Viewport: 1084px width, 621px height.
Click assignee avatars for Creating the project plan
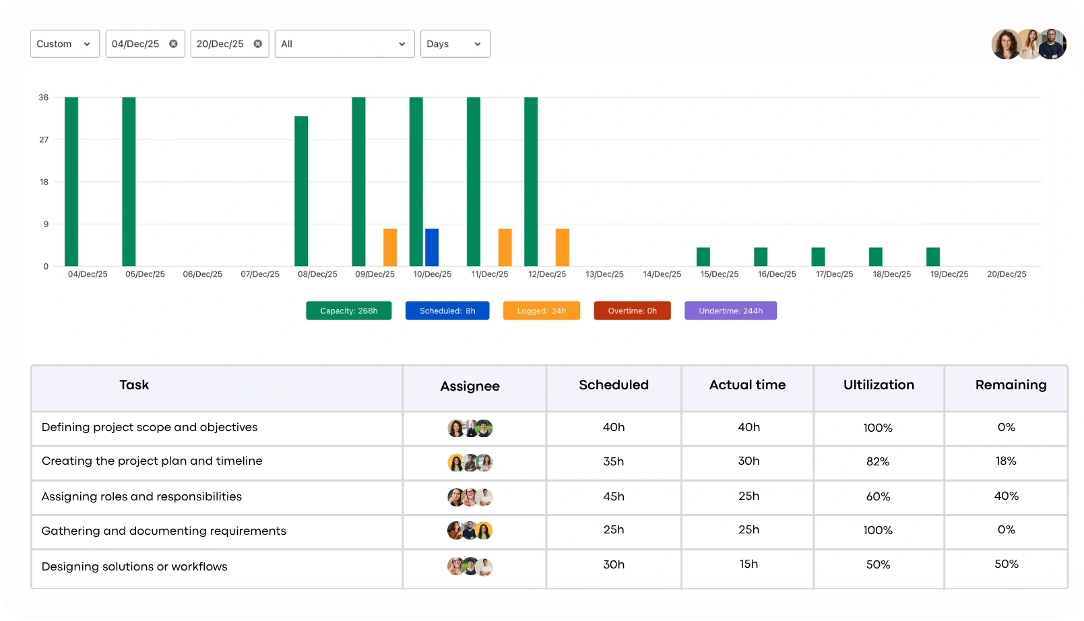pos(470,463)
